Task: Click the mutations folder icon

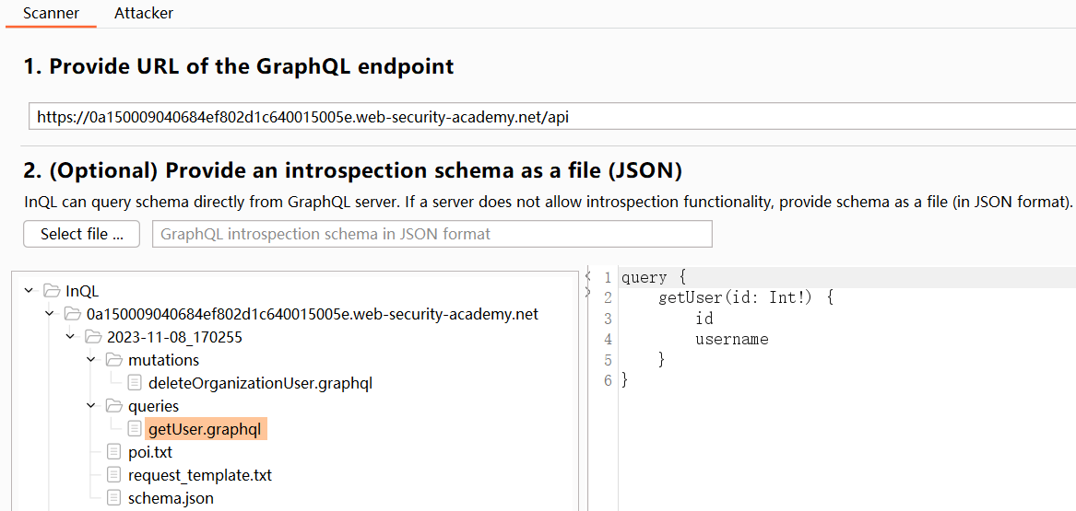Action: point(113,360)
